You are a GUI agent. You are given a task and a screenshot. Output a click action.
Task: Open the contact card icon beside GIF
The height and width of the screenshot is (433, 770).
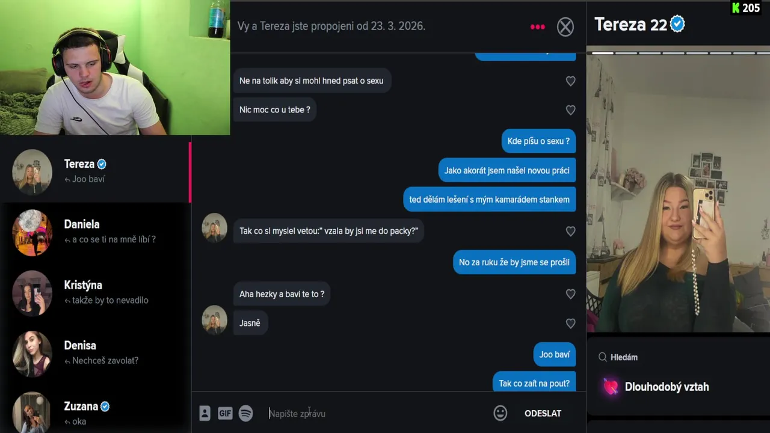coord(205,413)
